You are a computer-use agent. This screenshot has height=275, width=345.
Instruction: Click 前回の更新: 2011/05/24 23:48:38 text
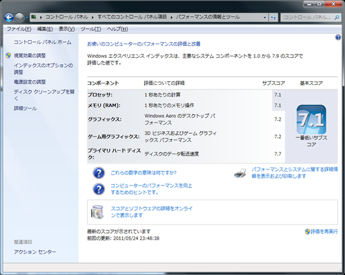click(124, 238)
